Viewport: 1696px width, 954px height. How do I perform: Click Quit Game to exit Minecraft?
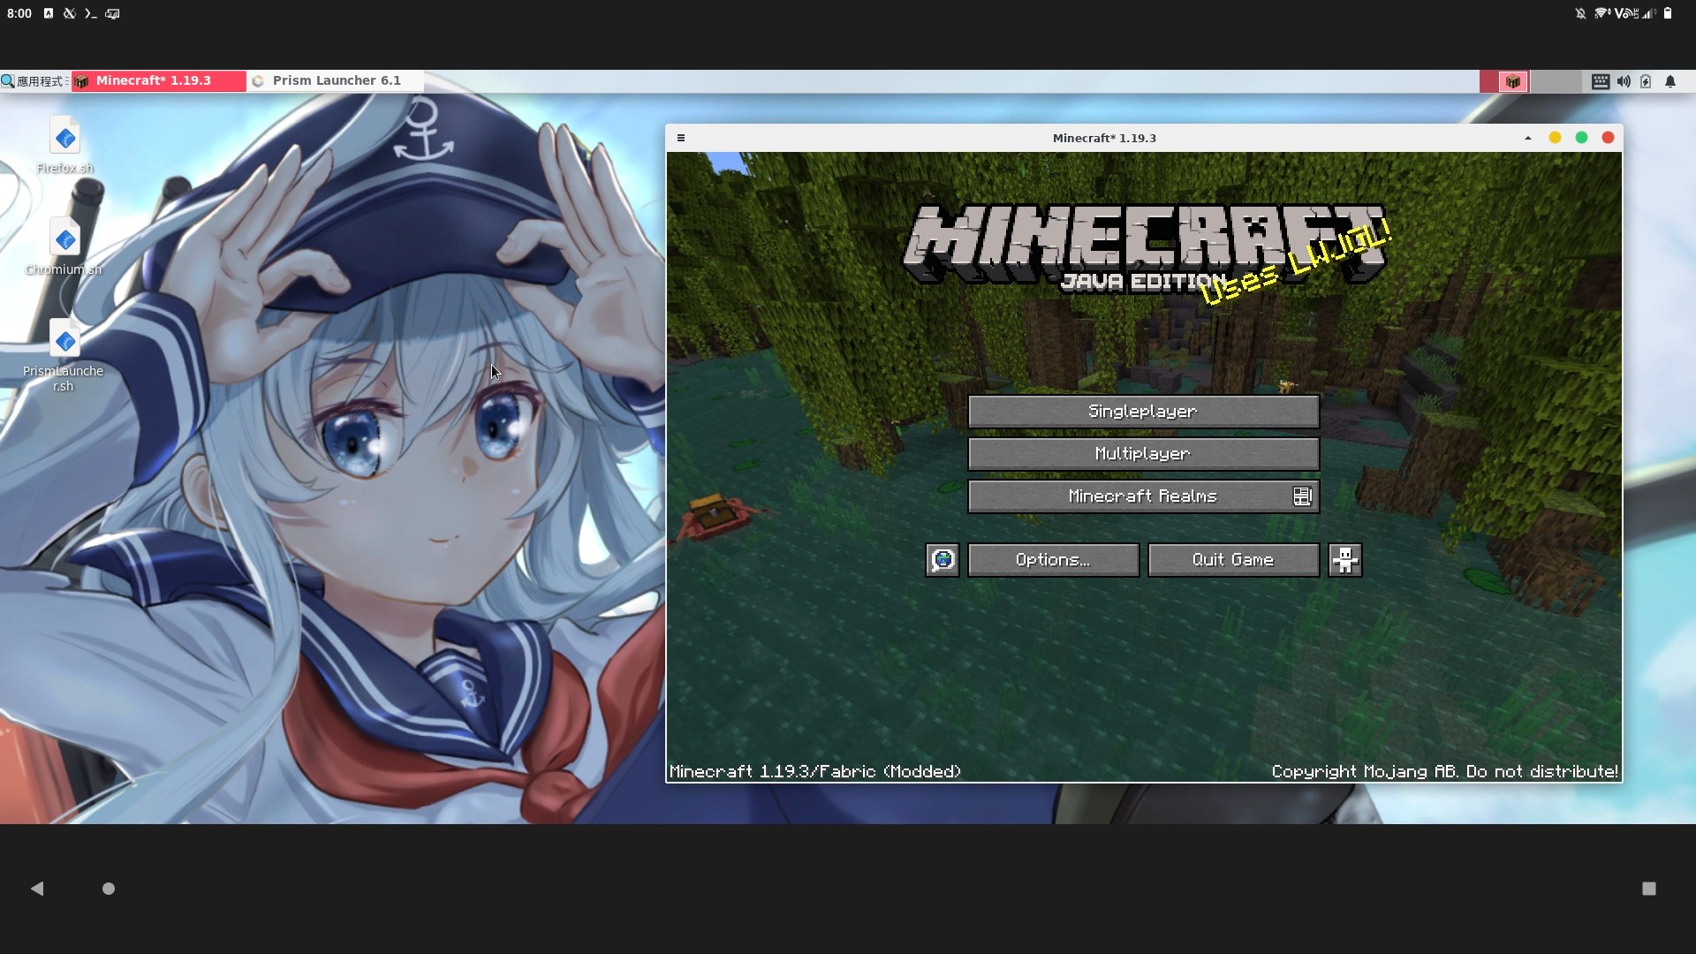point(1233,559)
